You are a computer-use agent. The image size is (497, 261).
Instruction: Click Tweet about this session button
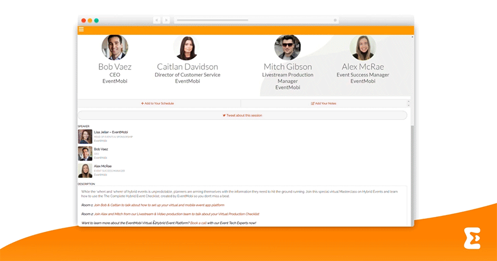[x=242, y=115]
